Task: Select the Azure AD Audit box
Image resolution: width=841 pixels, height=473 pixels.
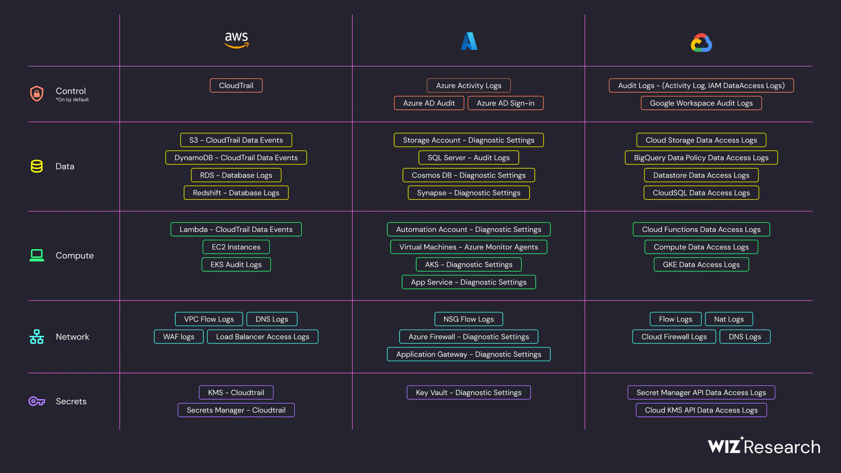Action: click(x=429, y=103)
